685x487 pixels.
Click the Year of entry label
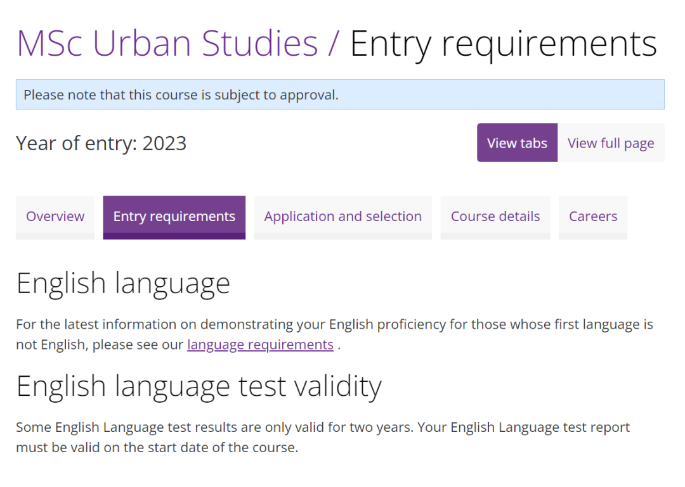[77, 143]
